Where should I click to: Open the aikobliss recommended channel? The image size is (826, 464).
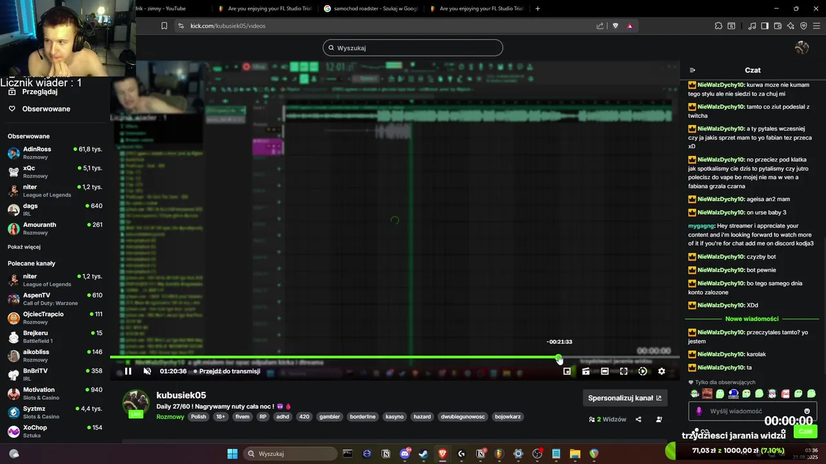54,355
